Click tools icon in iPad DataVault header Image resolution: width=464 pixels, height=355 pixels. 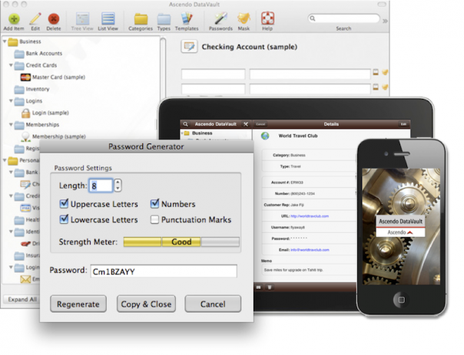[246, 124]
